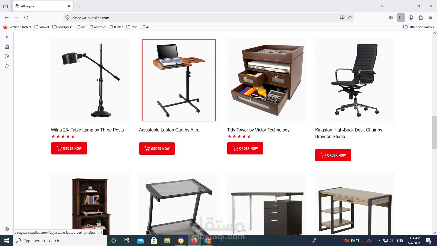Screen dimensions: 437x246
Task: Switch the ENG input language indicator
Action: pos(400,241)
